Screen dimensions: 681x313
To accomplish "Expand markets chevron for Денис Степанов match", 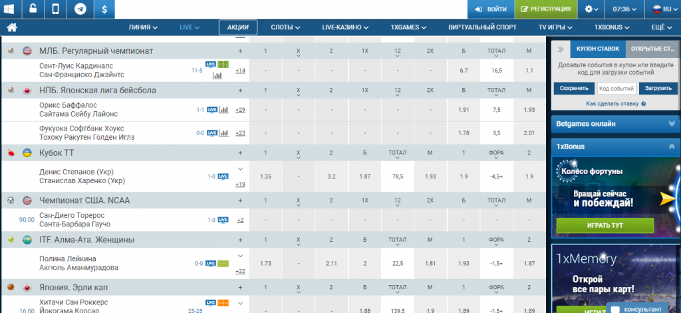I will (241, 168).
